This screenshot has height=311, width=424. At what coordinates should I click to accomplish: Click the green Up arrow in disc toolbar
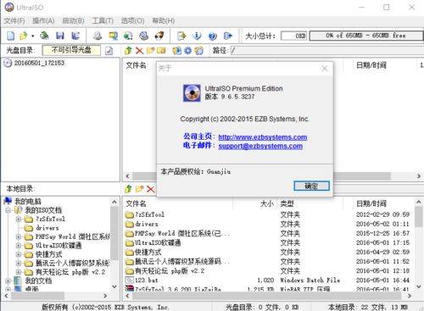(x=128, y=51)
